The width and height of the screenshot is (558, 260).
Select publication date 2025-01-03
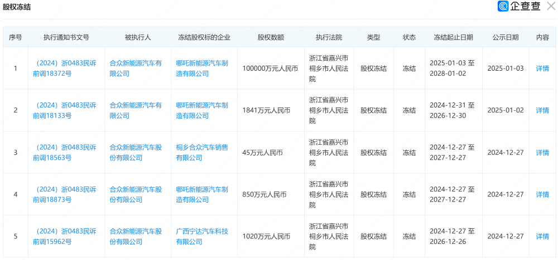point(506,68)
